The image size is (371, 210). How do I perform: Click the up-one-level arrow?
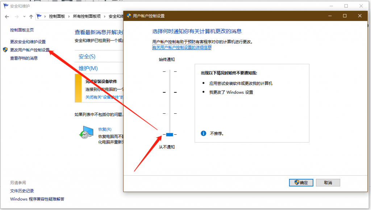pyautogui.click(x=31, y=17)
